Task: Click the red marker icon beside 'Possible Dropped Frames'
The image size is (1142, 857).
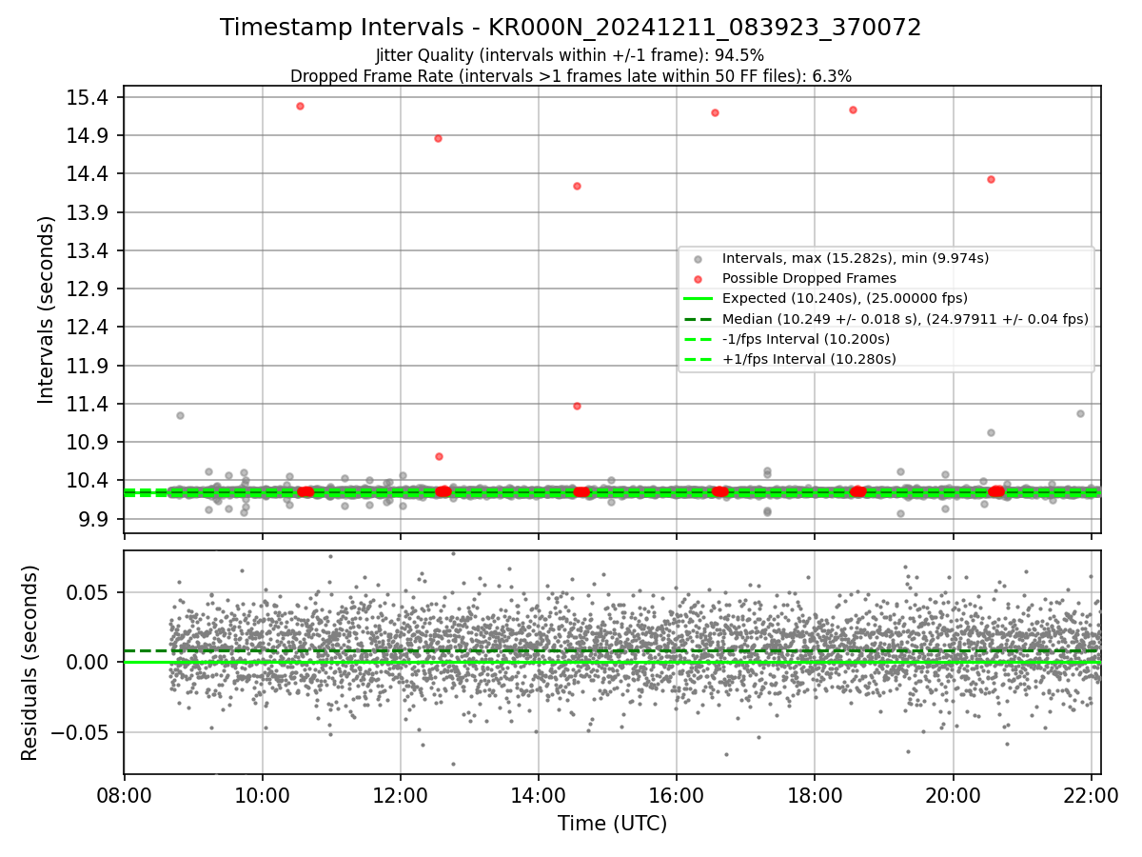Action: tap(699, 279)
